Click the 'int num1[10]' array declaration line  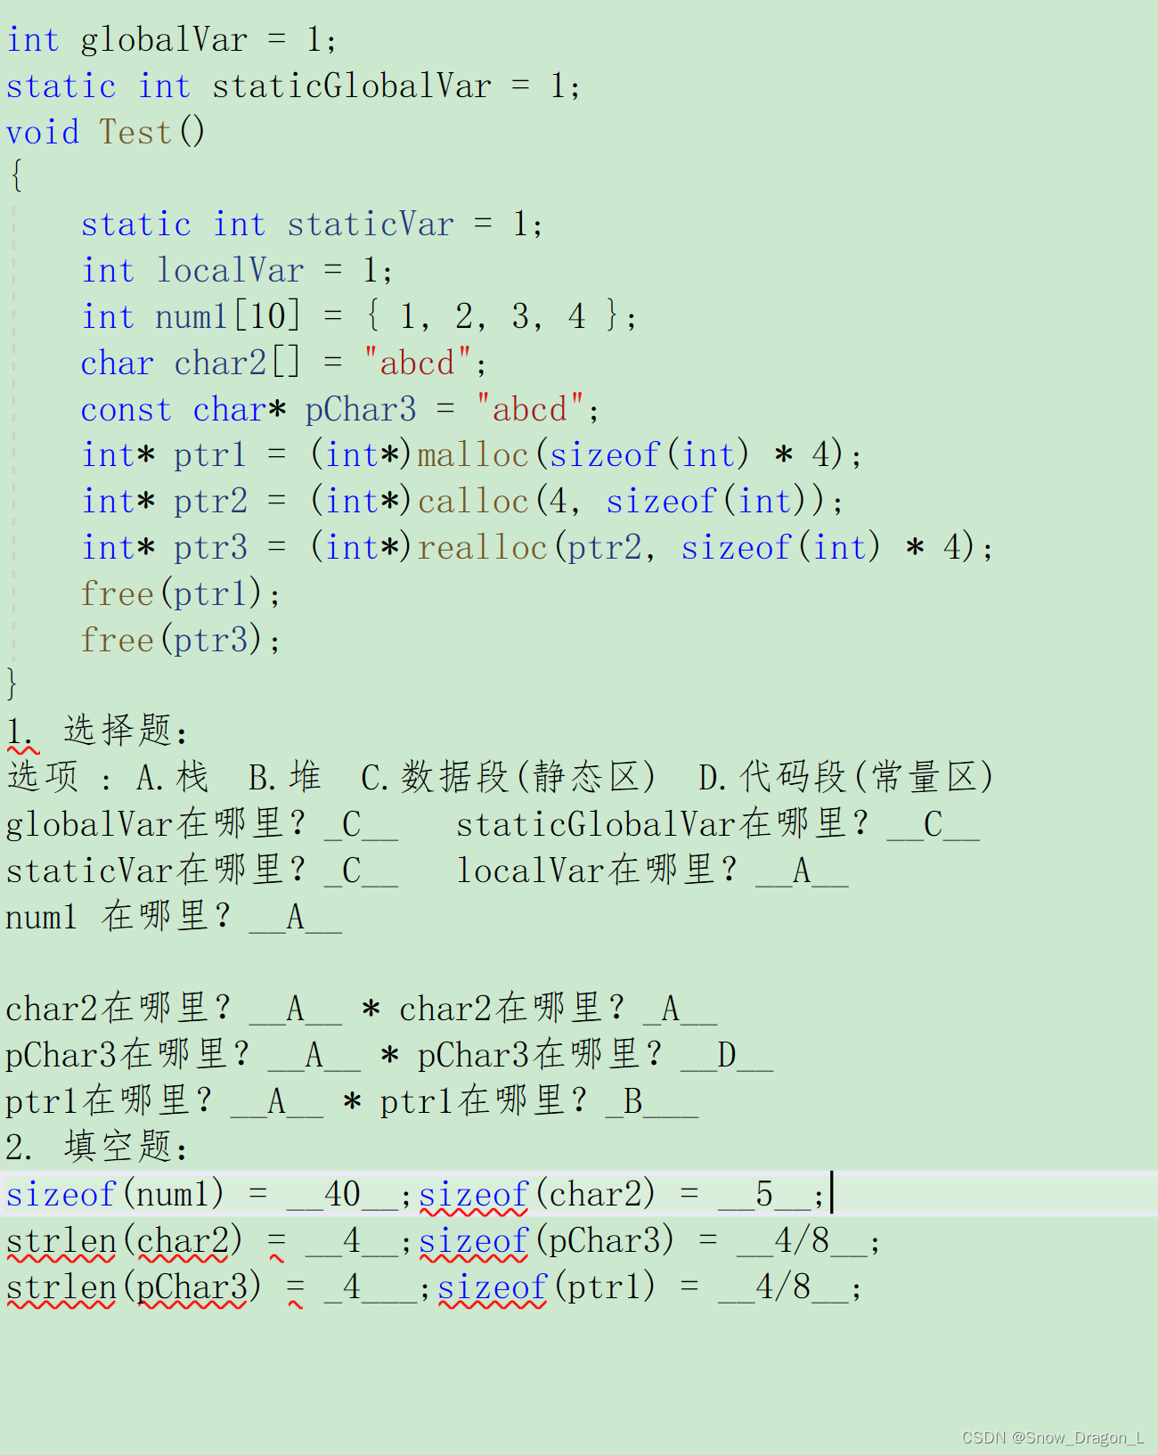[359, 317]
